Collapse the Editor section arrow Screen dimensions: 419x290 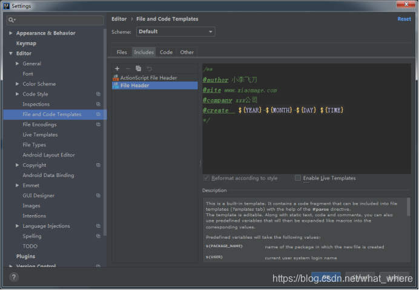click(x=11, y=53)
